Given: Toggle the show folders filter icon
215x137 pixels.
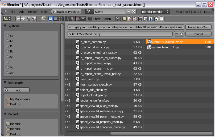Looking at the screenshot, I should (x=125, y=19).
